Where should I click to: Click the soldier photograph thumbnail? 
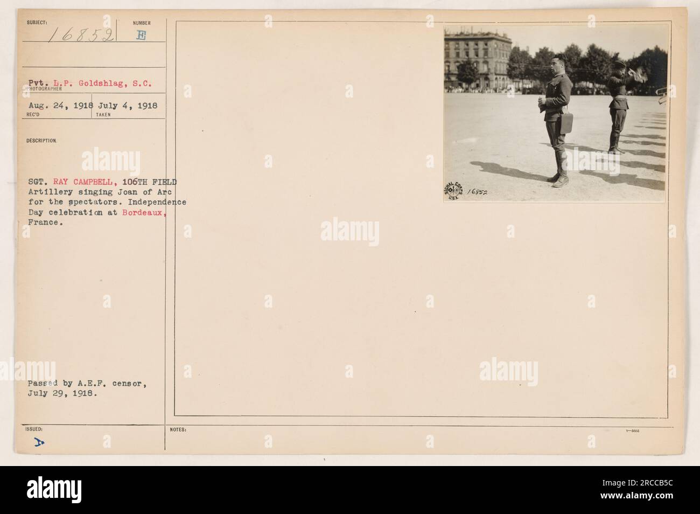pos(556,114)
